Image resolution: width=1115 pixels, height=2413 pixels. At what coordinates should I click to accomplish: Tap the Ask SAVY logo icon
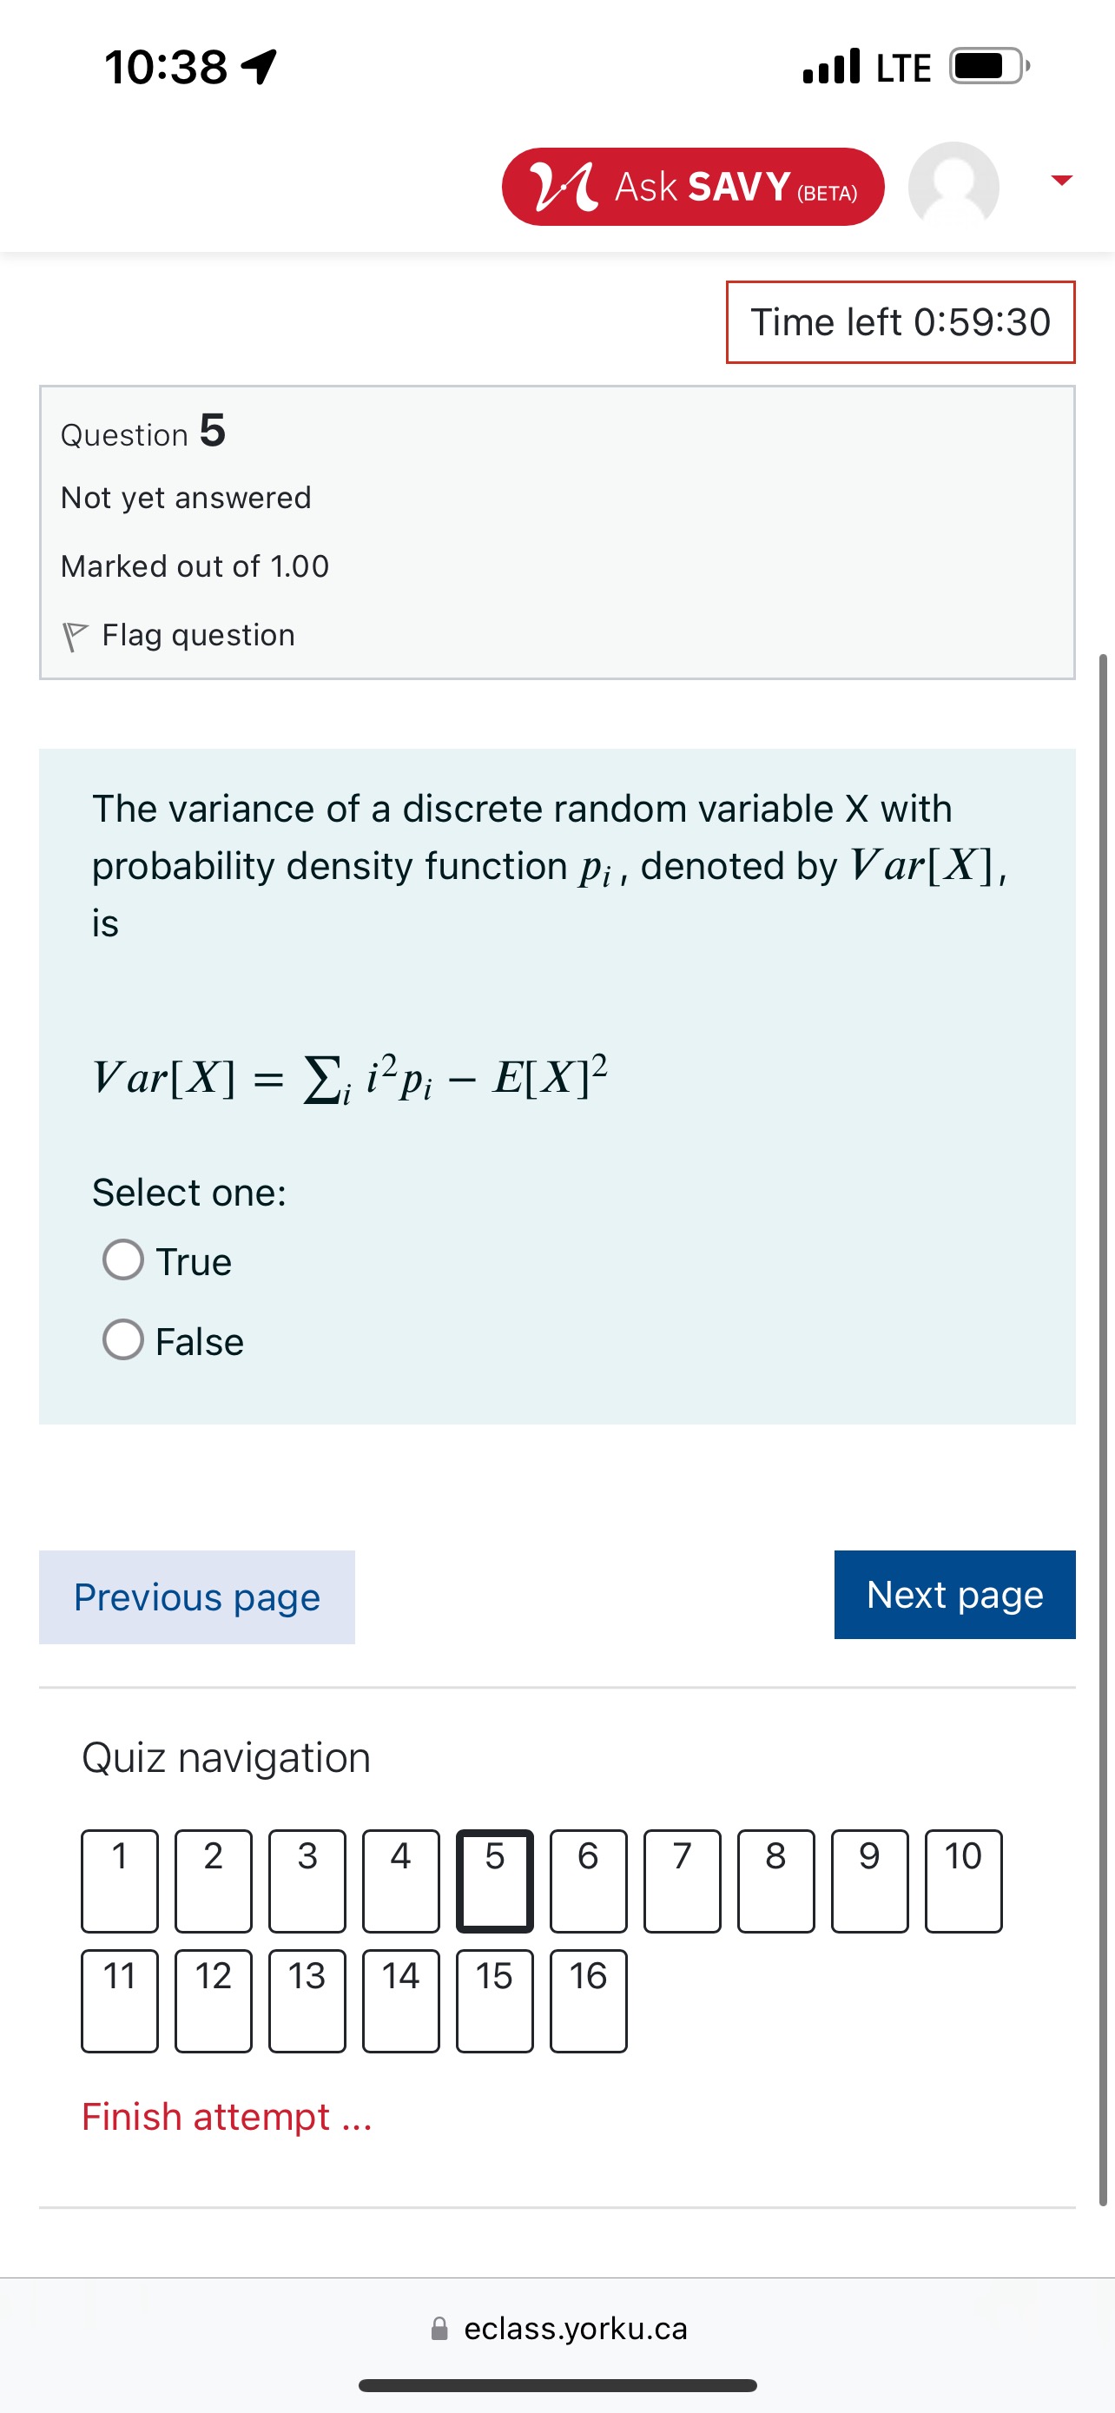pos(564,187)
